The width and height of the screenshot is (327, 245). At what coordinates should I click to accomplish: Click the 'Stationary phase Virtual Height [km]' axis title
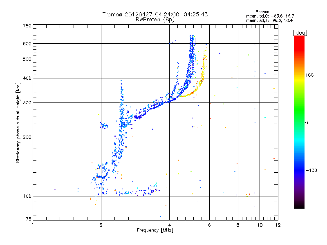click(x=18, y=122)
